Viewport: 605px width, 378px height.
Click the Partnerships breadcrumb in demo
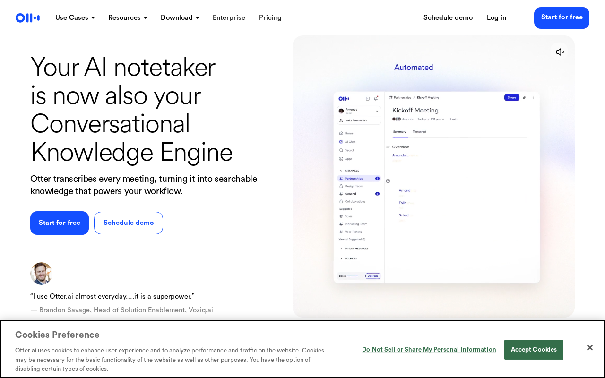point(402,97)
